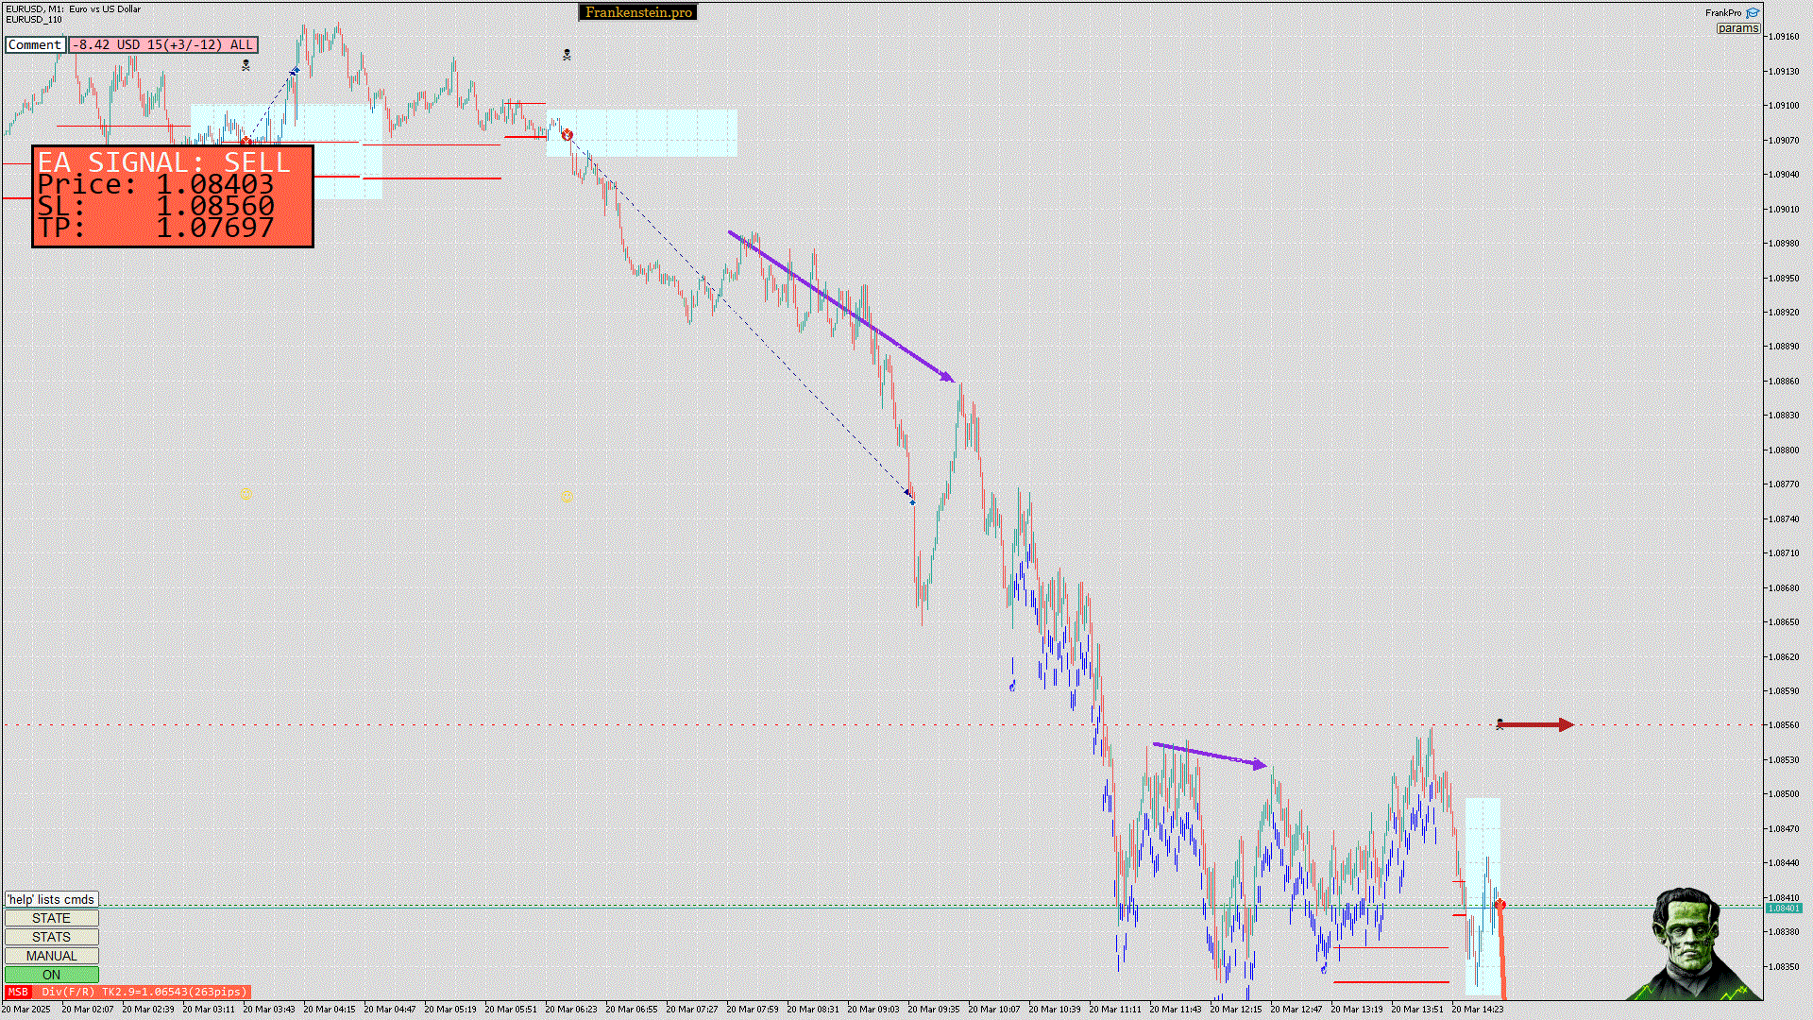Click the yellow smiley below Frankenstein.pro title
Screen dimensions: 1813x1020
(567, 496)
